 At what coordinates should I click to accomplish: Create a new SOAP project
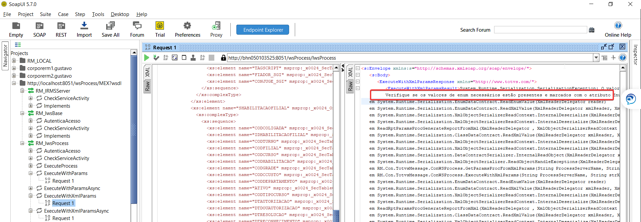click(39, 30)
